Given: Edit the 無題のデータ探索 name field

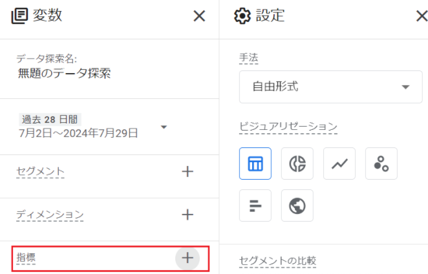Looking at the screenshot, I should pyautogui.click(x=65, y=74).
